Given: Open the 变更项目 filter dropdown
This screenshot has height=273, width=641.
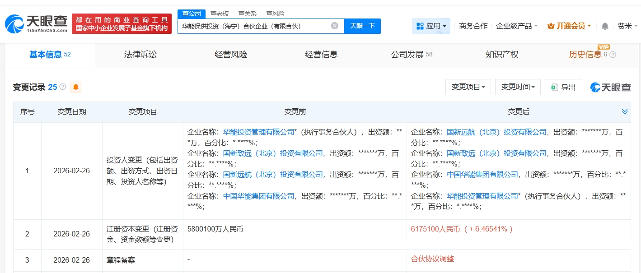Looking at the screenshot, I should pos(468,87).
